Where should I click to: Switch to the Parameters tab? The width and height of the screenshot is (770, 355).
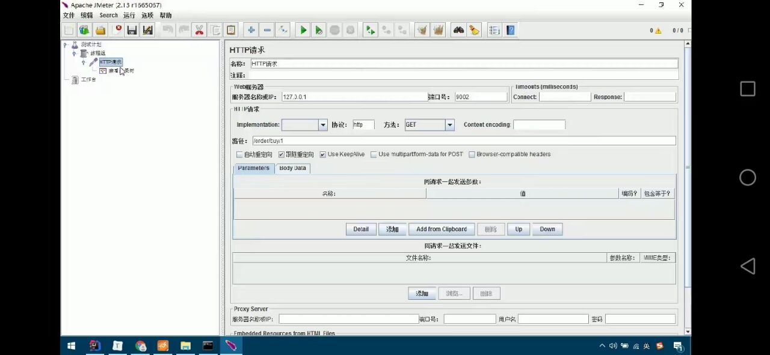tap(253, 168)
